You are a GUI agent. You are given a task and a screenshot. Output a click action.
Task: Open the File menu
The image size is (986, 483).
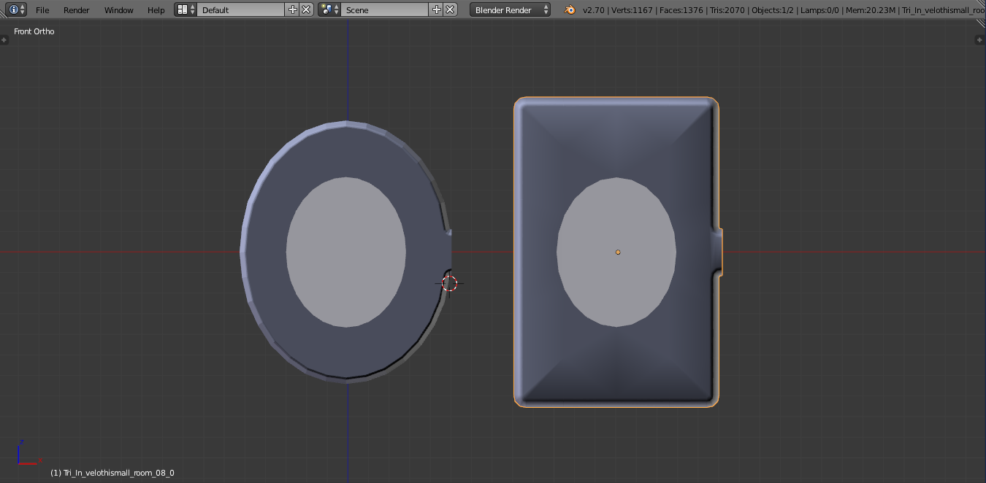[42, 10]
